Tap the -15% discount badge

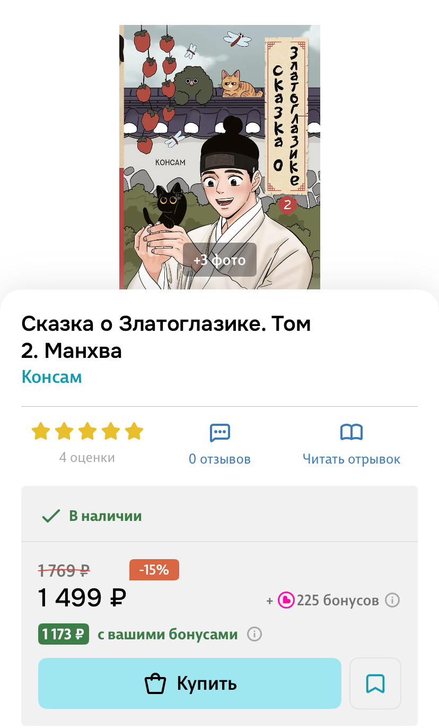coord(154,570)
